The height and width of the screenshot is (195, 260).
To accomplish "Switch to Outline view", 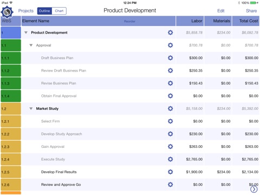I will (44, 11).
